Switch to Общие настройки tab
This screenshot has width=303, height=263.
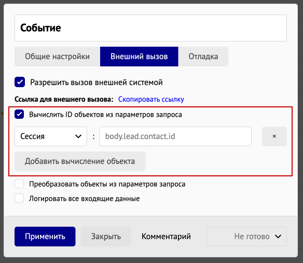tap(58, 57)
